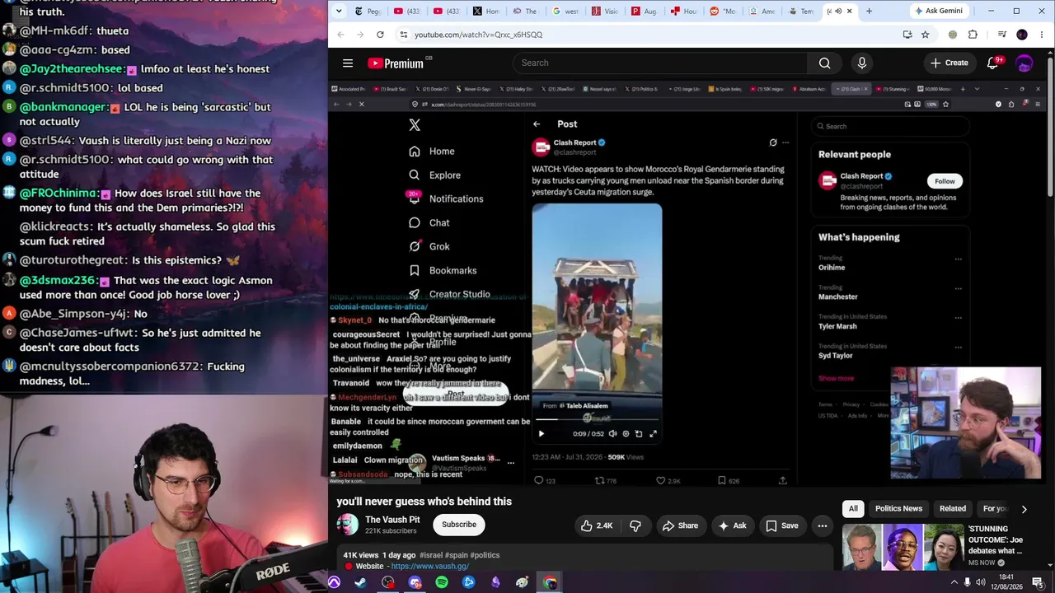The image size is (1055, 593).
Task: Open a new Chrome tab
Action: pyautogui.click(x=869, y=11)
